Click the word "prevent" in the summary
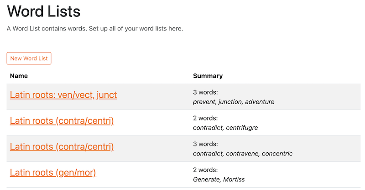The height and width of the screenshot is (190, 365). pos(204,102)
